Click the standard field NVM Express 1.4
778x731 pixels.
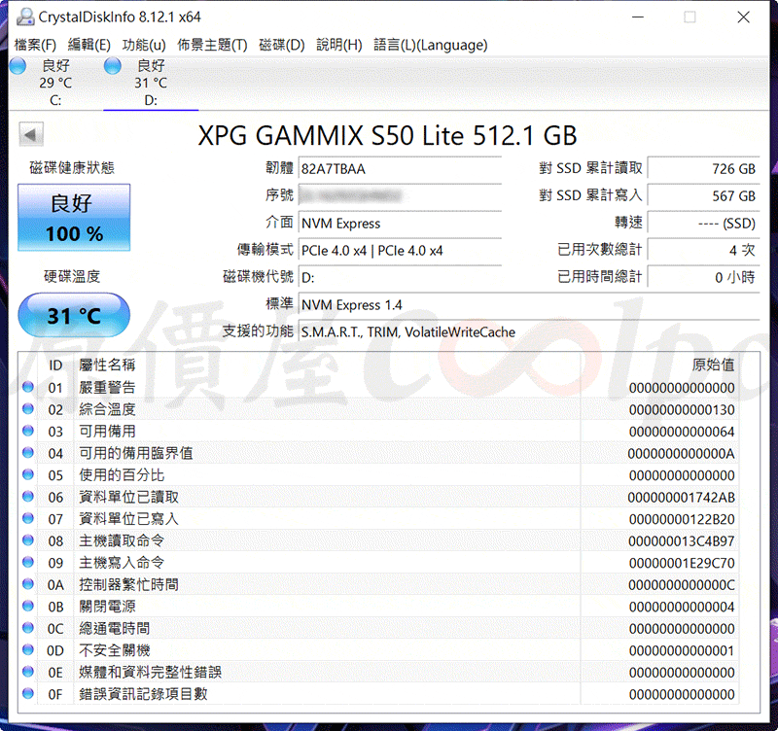tap(529, 304)
